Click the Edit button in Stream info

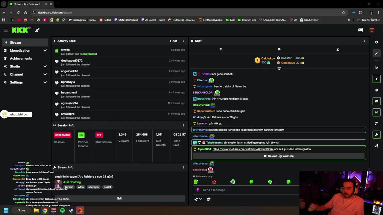click(120, 199)
